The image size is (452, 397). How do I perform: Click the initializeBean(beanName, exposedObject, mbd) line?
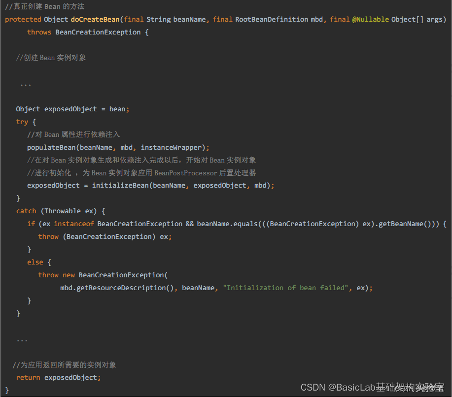151,186
